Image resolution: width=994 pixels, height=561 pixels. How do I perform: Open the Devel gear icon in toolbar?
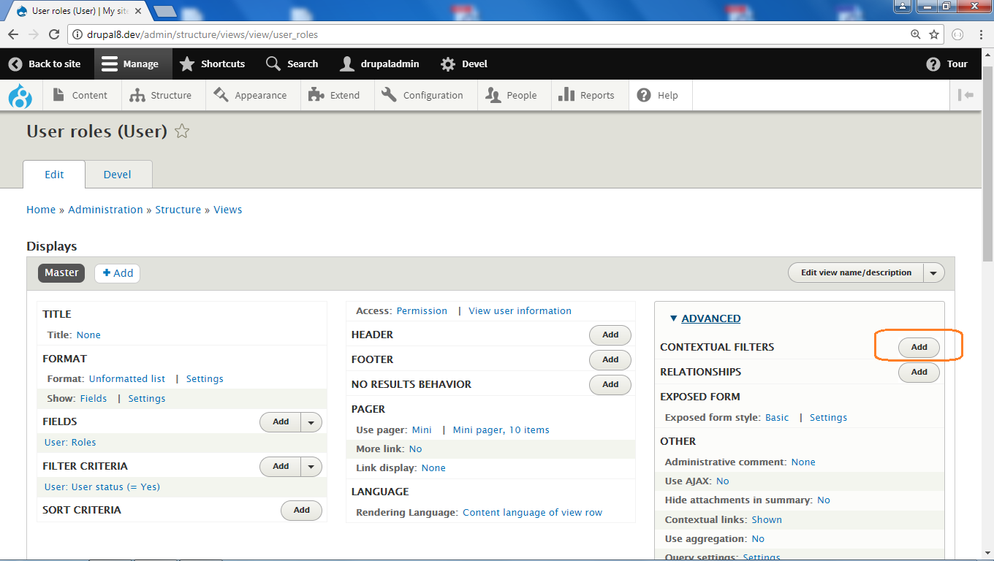(448, 64)
